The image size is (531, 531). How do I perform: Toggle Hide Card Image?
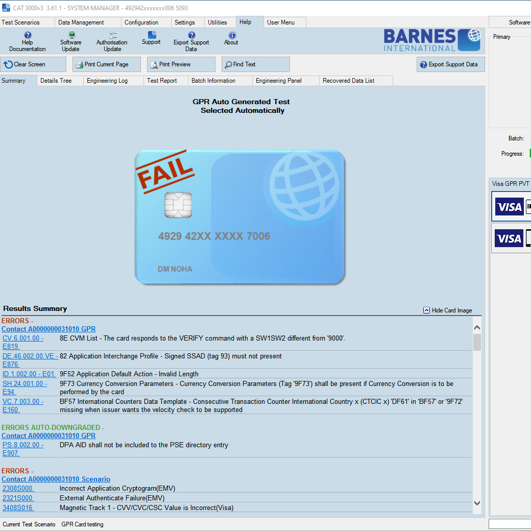[x=447, y=310]
